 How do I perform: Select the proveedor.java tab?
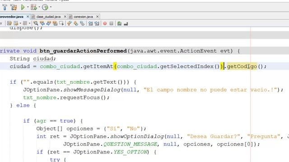coord(12,17)
